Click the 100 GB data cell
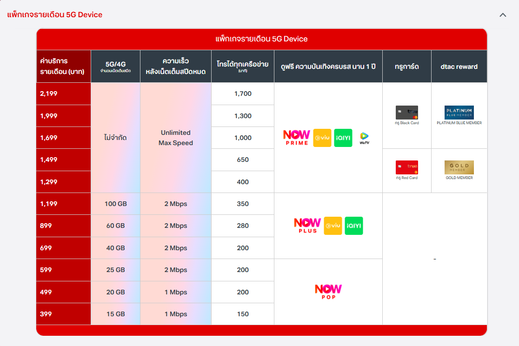 click(115, 204)
